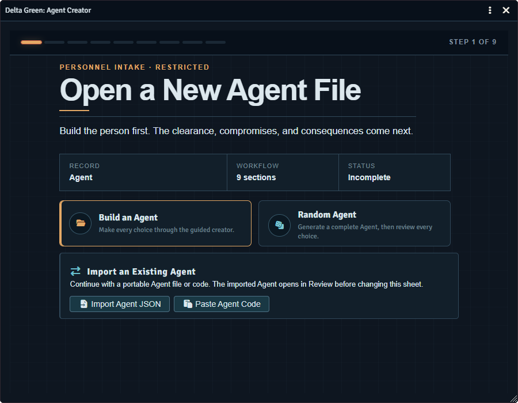Click the Paste Agent Code button label
The width and height of the screenshot is (518, 403).
coord(228,304)
